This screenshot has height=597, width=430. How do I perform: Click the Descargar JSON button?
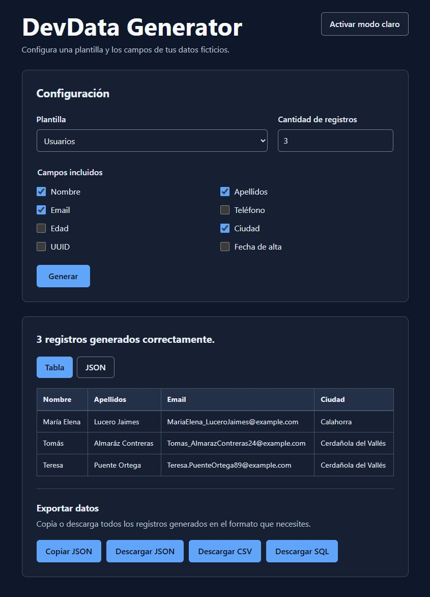(145, 551)
